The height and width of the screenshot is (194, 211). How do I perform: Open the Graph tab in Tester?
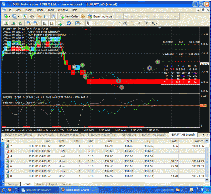coord(40,184)
